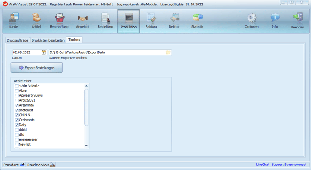311x170 pixels.
Task: Switch to Drucklisten bearbeiten tab
Action: click(x=48, y=40)
